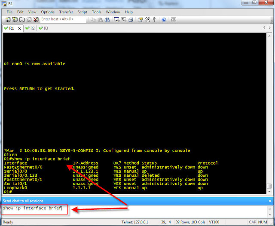Open Session Options icon

tap(140, 20)
